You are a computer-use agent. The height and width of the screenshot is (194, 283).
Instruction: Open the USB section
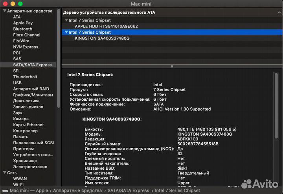tap(17, 83)
